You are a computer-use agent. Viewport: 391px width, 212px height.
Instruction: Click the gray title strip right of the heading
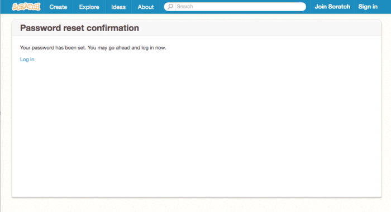click(x=259, y=28)
